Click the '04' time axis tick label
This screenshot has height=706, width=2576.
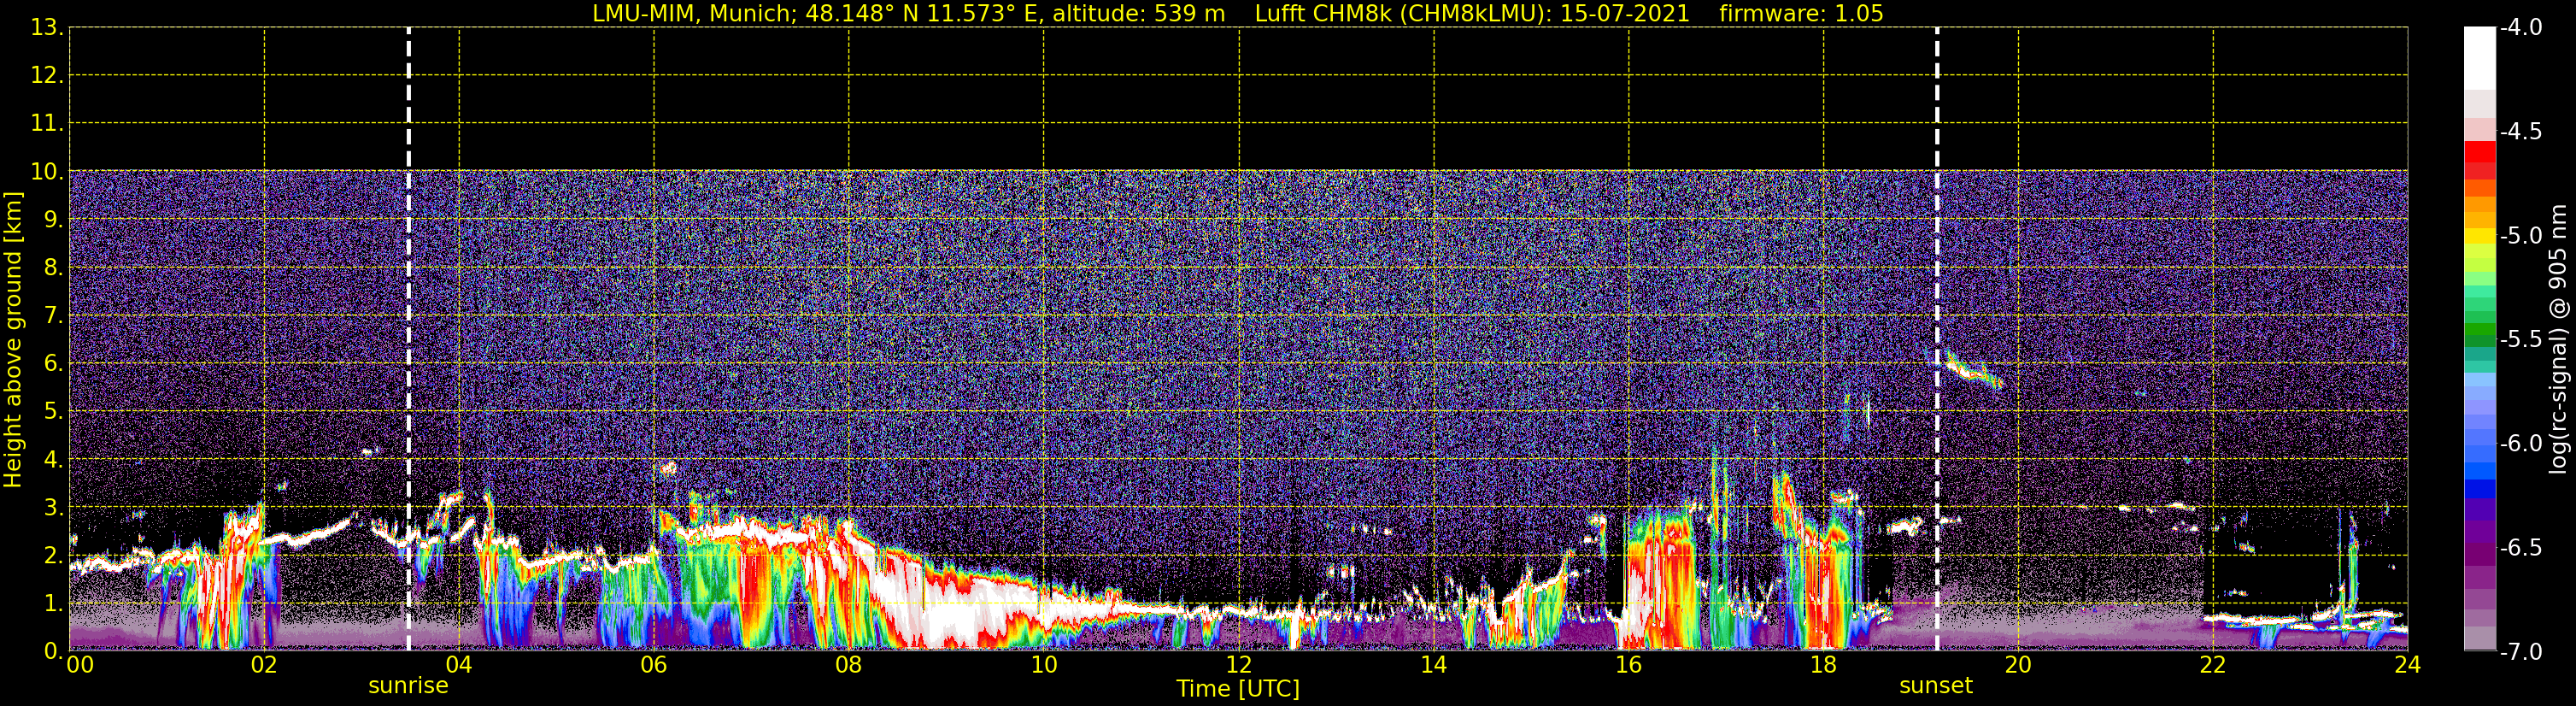(x=459, y=665)
